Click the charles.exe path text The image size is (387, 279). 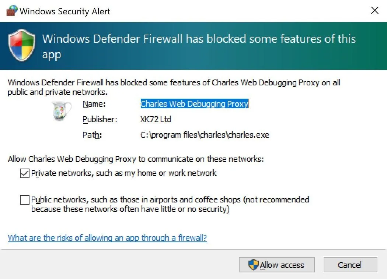(205, 135)
